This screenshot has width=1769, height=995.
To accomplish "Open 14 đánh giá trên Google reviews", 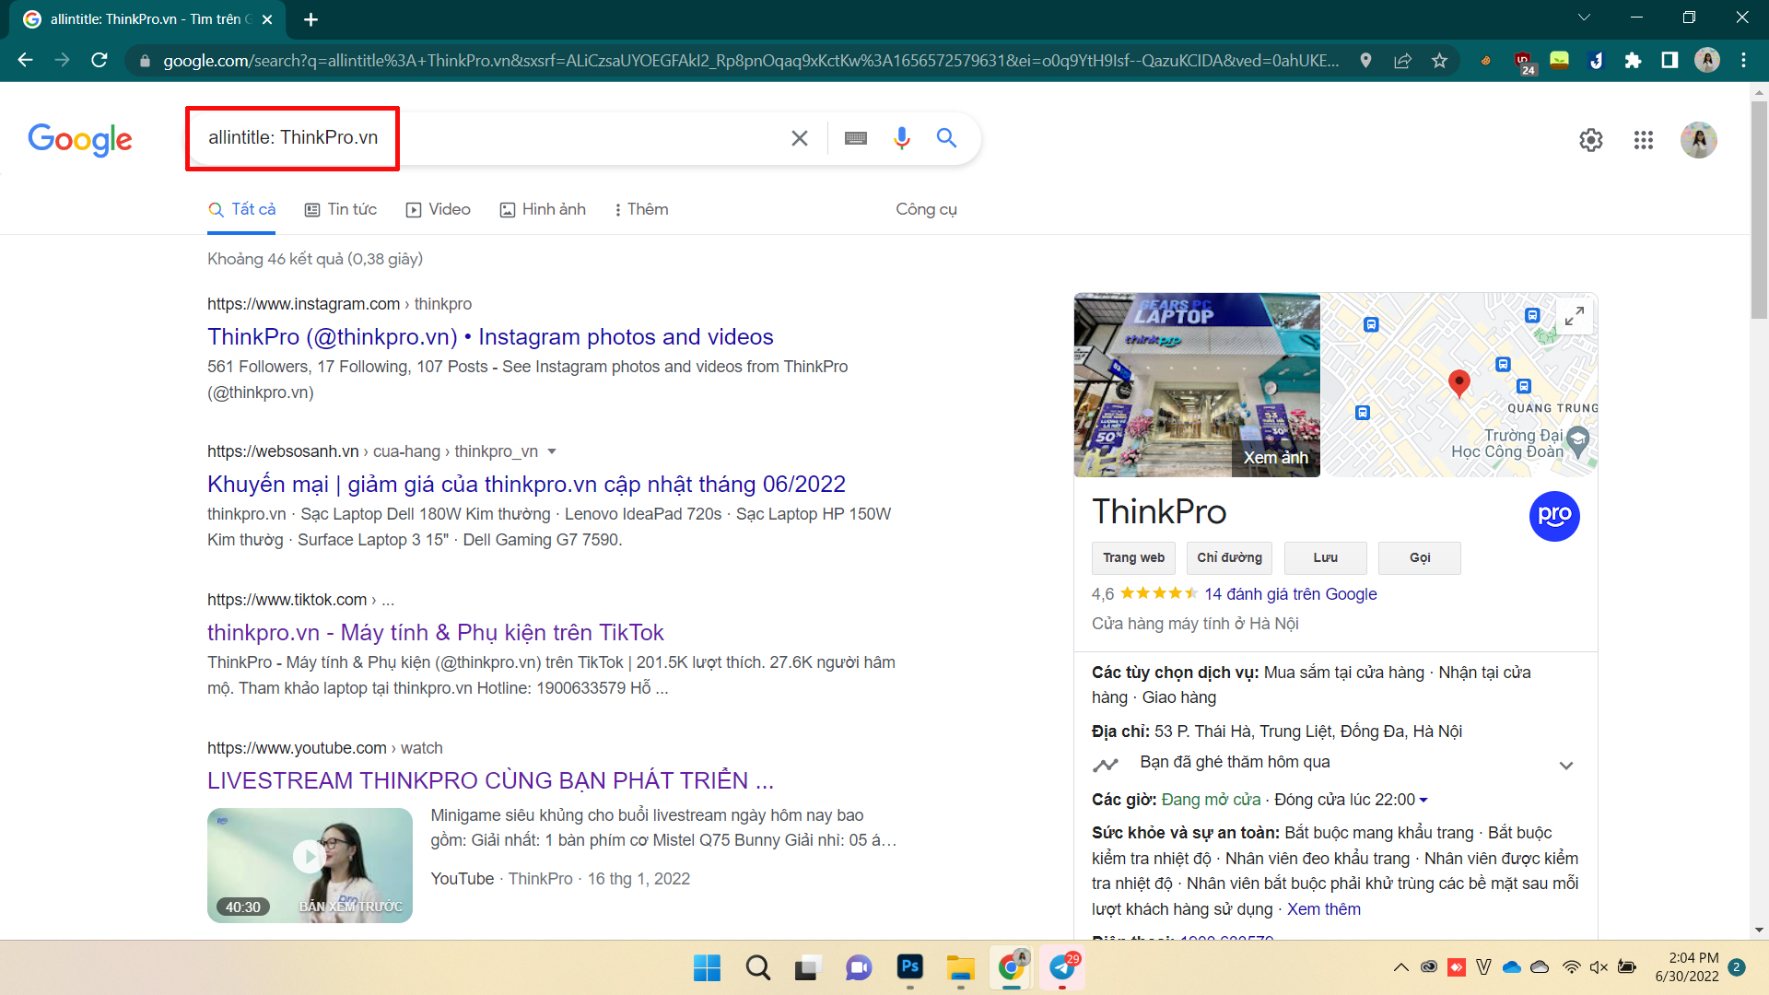I will tap(1290, 594).
